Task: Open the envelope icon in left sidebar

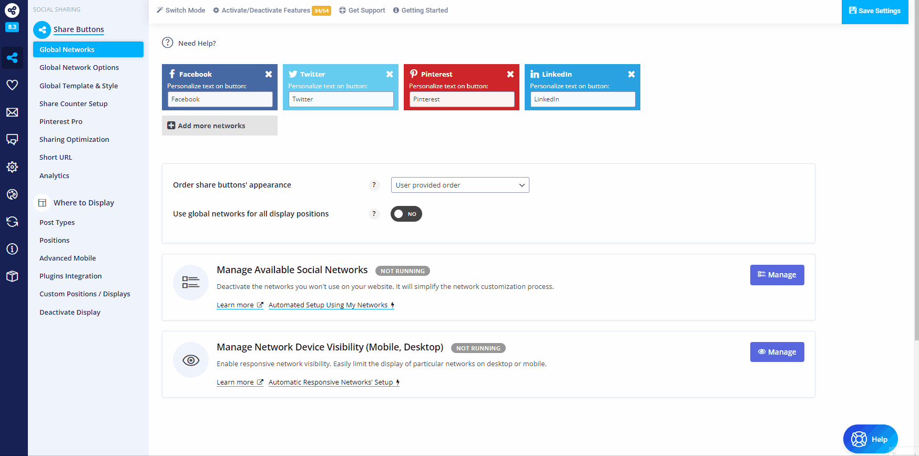Action: [x=12, y=112]
